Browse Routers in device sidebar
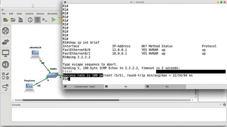Viewport: 227px width, 127px height. pyautogui.click(x=6, y=31)
